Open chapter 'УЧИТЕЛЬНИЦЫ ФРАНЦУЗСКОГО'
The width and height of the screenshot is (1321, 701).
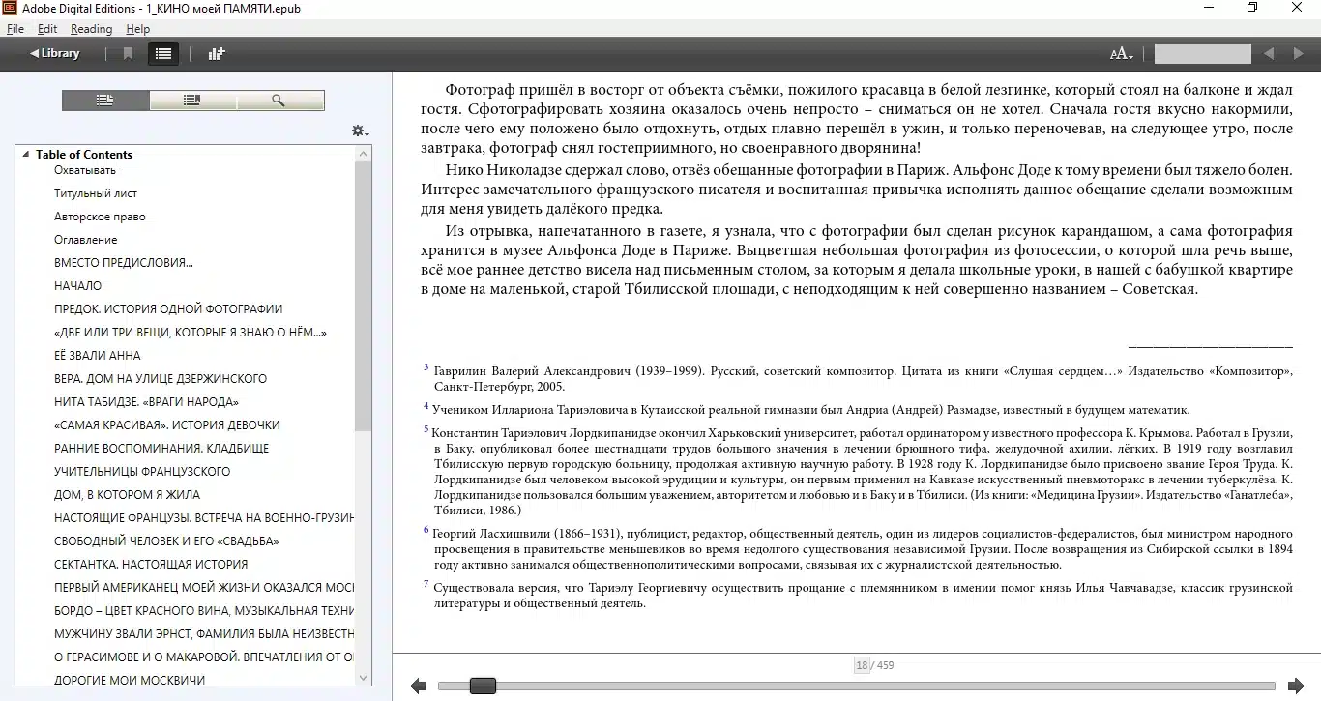(x=142, y=472)
